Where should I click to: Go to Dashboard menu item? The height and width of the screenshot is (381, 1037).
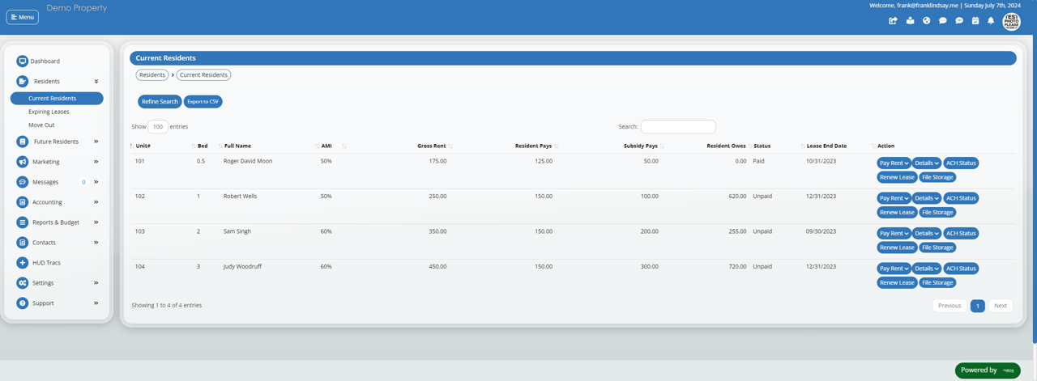click(45, 61)
